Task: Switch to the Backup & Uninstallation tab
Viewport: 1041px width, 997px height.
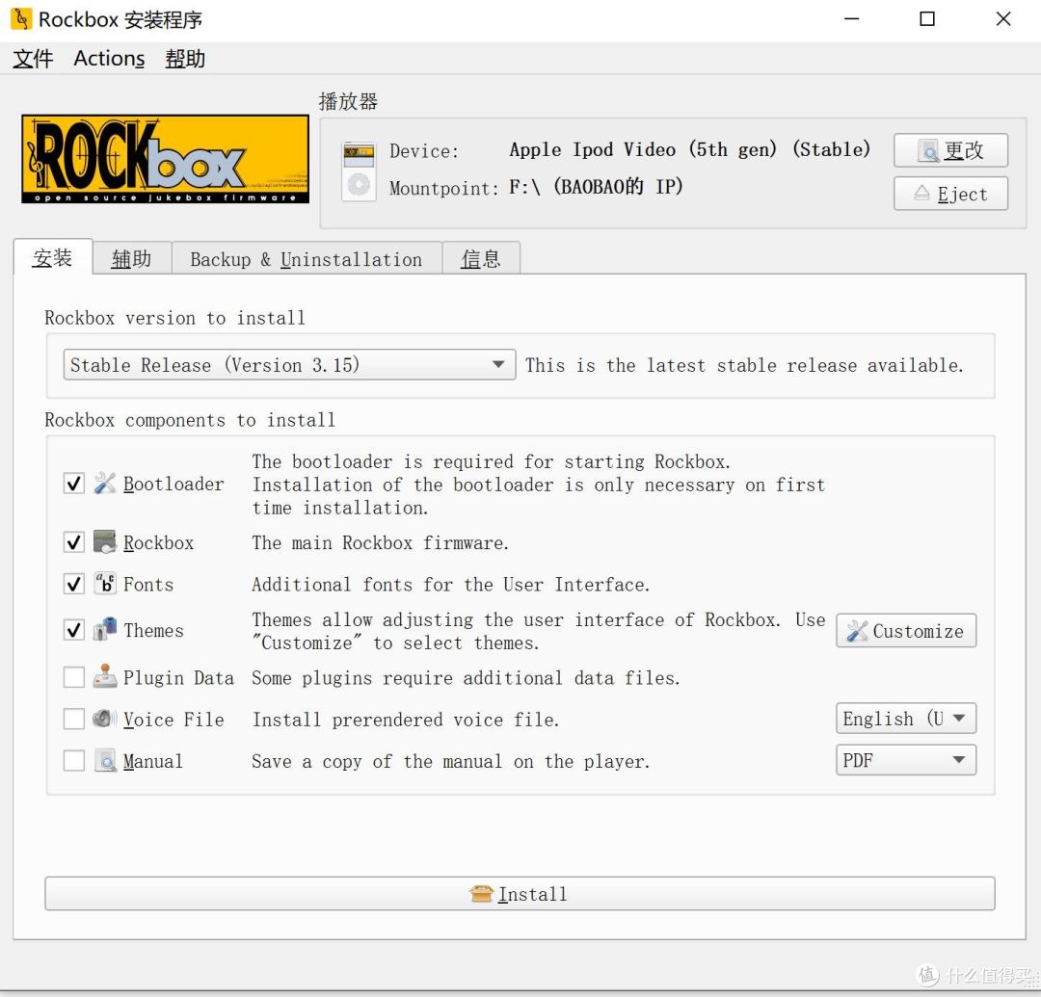Action: [307, 258]
